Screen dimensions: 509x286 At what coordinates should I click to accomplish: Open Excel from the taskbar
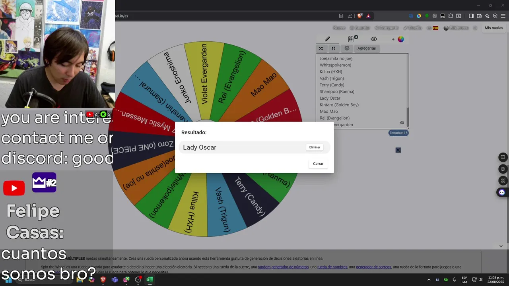tap(150, 280)
